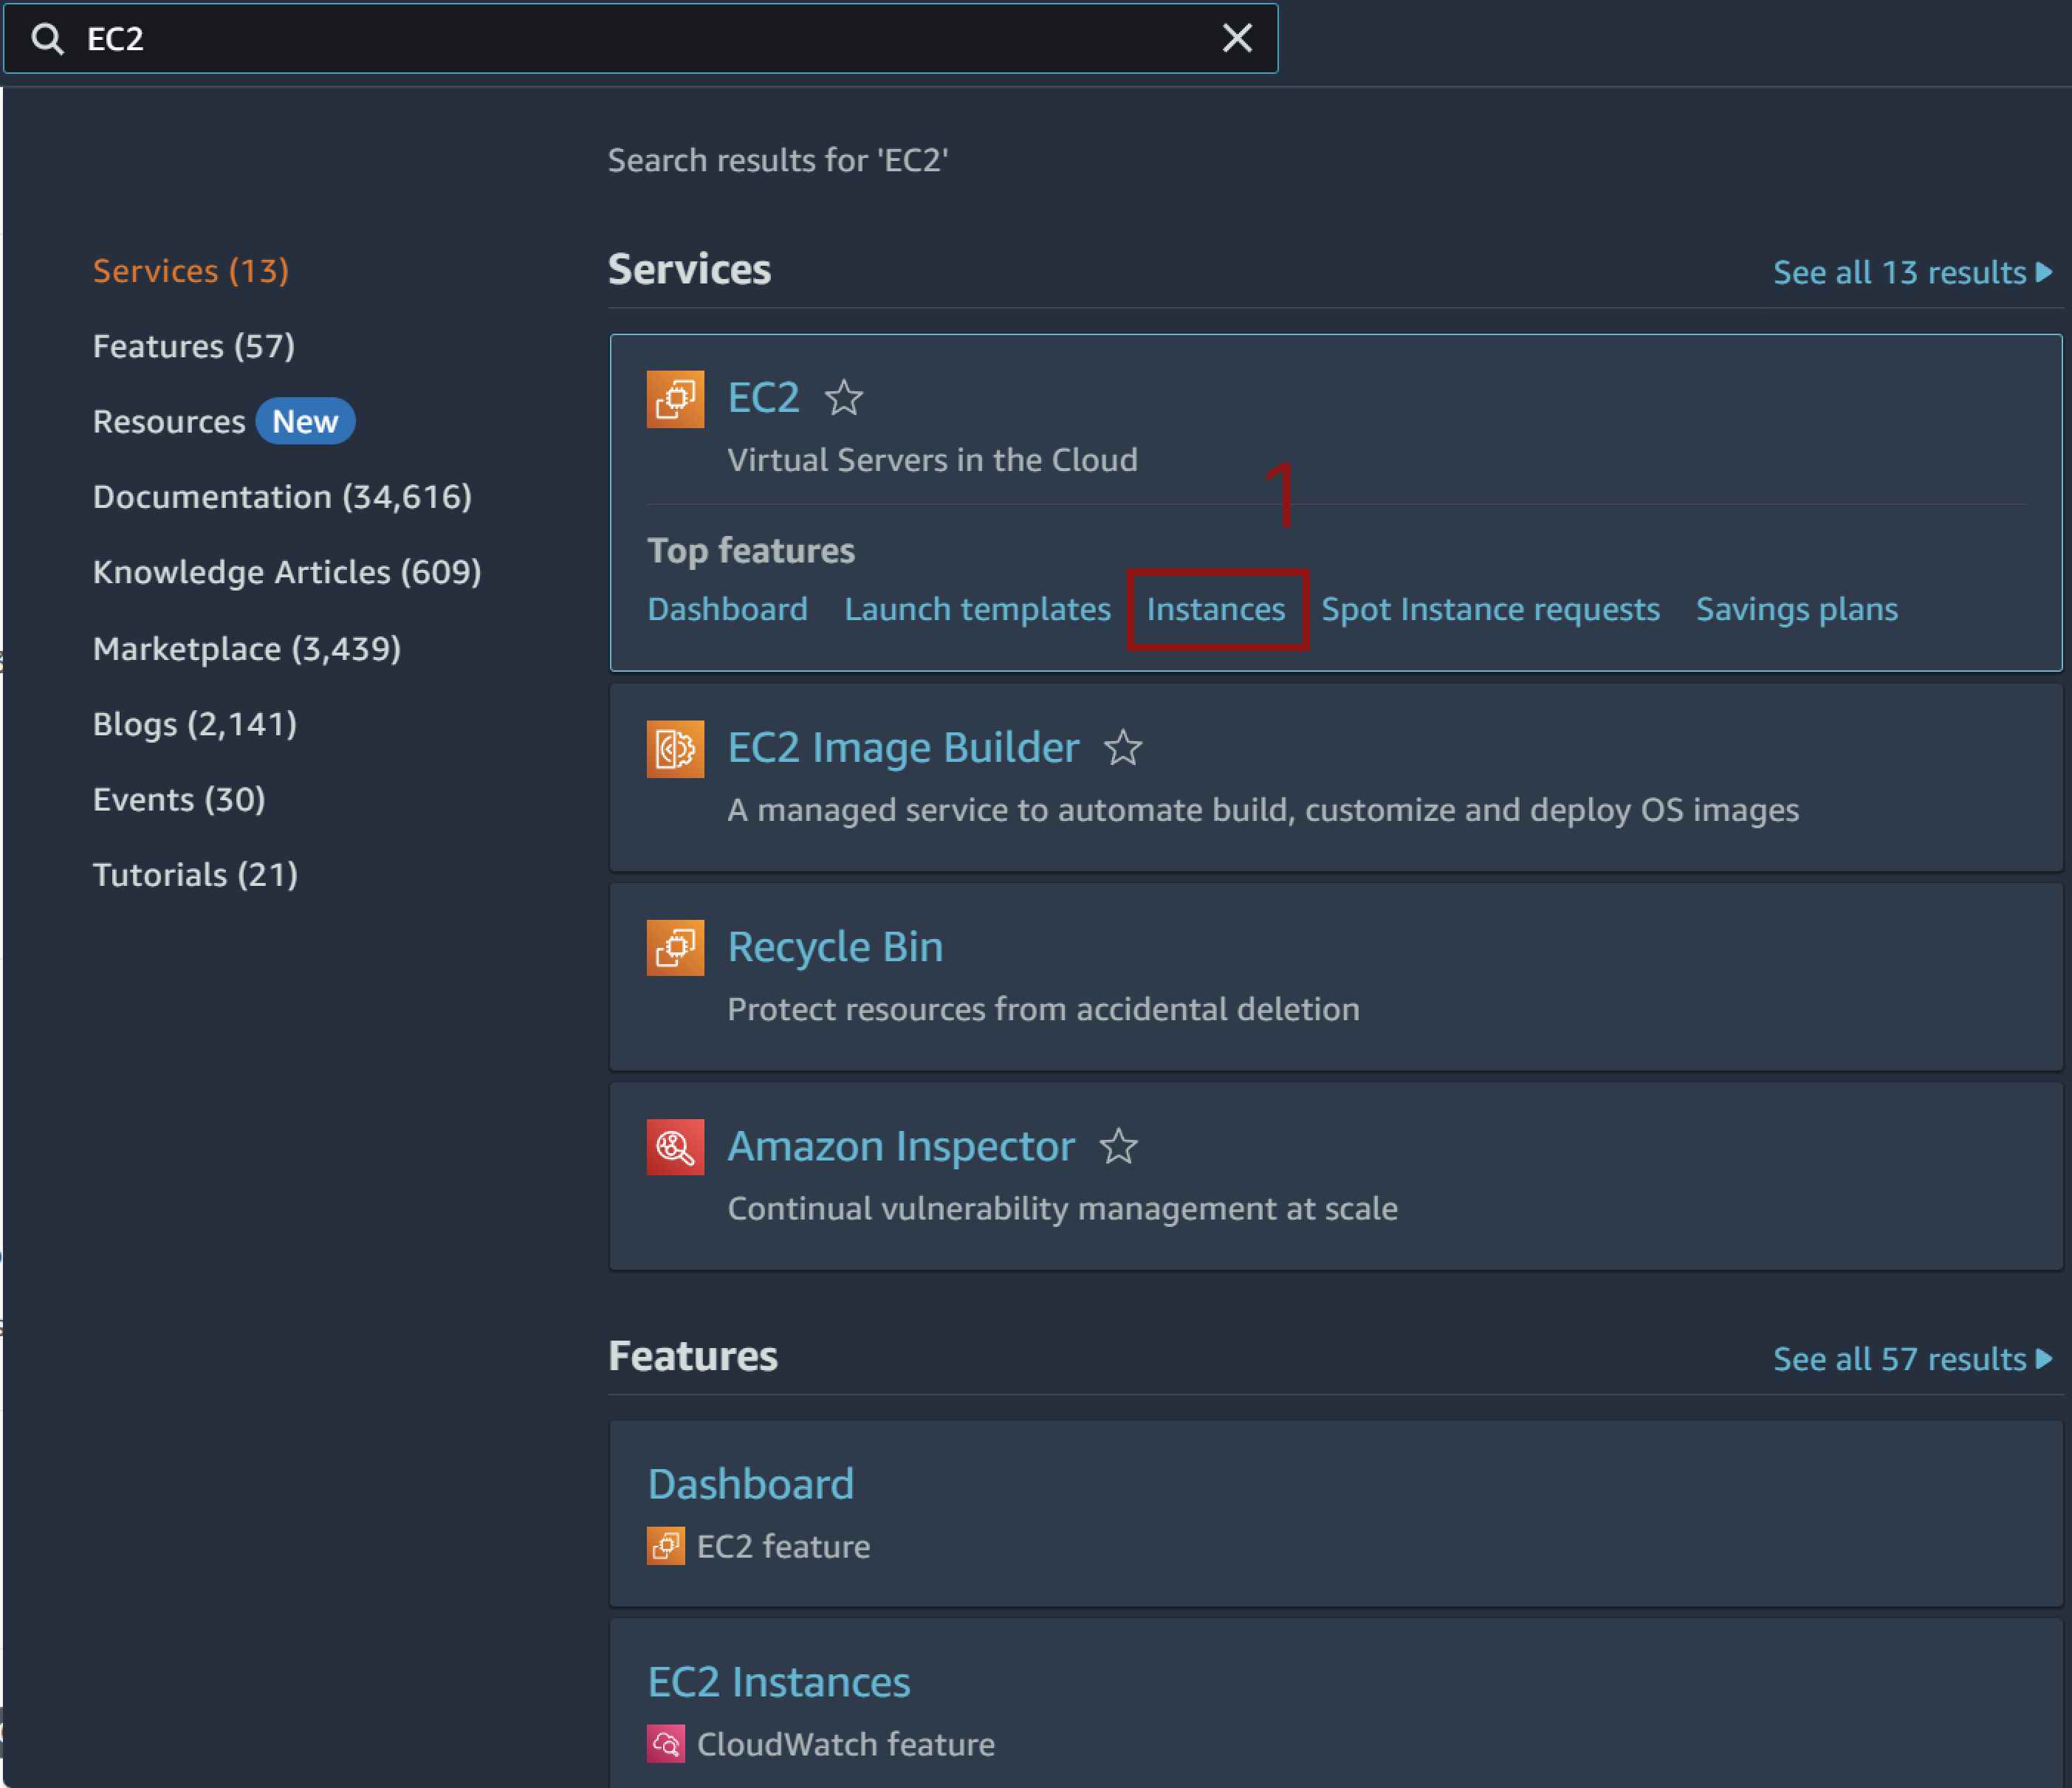The height and width of the screenshot is (1788, 2072).
Task: Open the EC2 Dashboard top feature
Action: point(727,609)
